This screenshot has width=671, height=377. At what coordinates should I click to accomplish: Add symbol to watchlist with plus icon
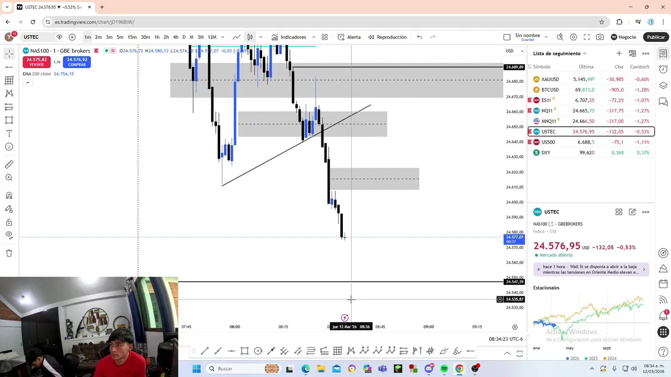tap(619, 53)
